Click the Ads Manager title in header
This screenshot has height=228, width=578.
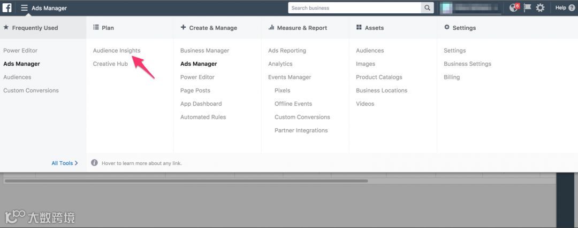pos(49,8)
